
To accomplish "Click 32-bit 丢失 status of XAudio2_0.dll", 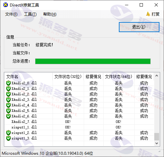I will click(x=68, y=83).
